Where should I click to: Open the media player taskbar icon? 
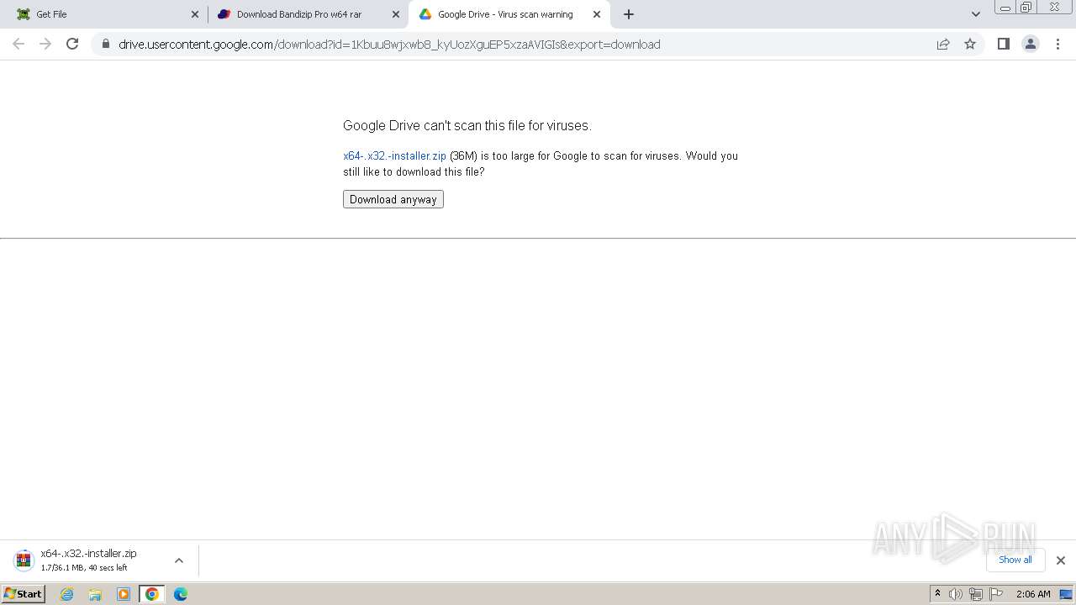(x=124, y=594)
